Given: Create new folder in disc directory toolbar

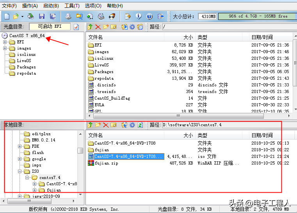Looking at the screenshot, I should coord(106,27).
